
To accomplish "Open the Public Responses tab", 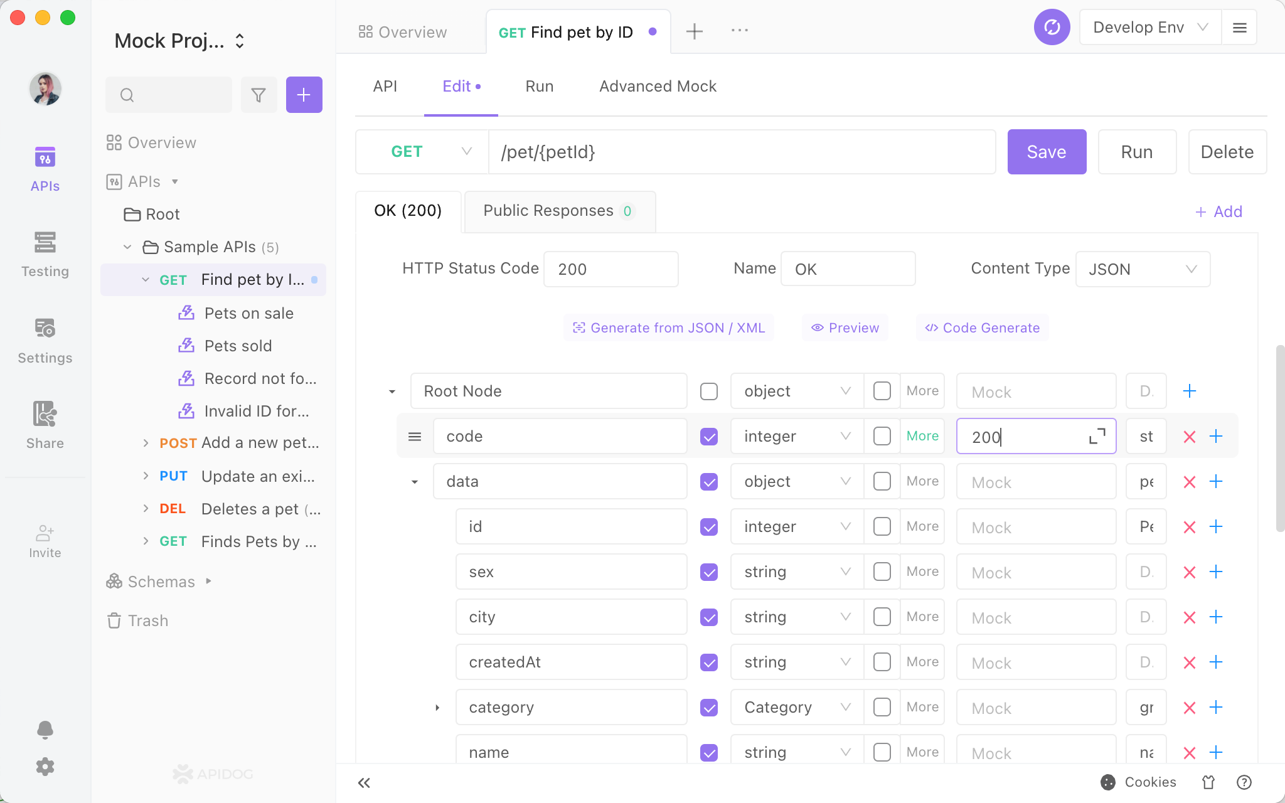I will (x=560, y=211).
